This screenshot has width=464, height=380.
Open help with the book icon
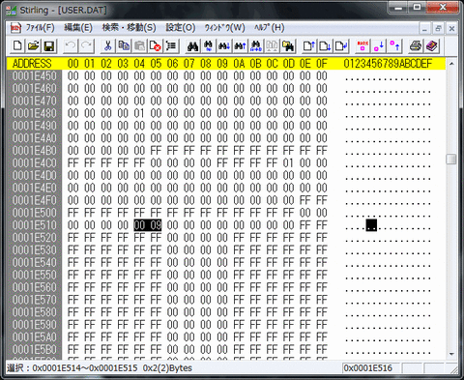432,46
